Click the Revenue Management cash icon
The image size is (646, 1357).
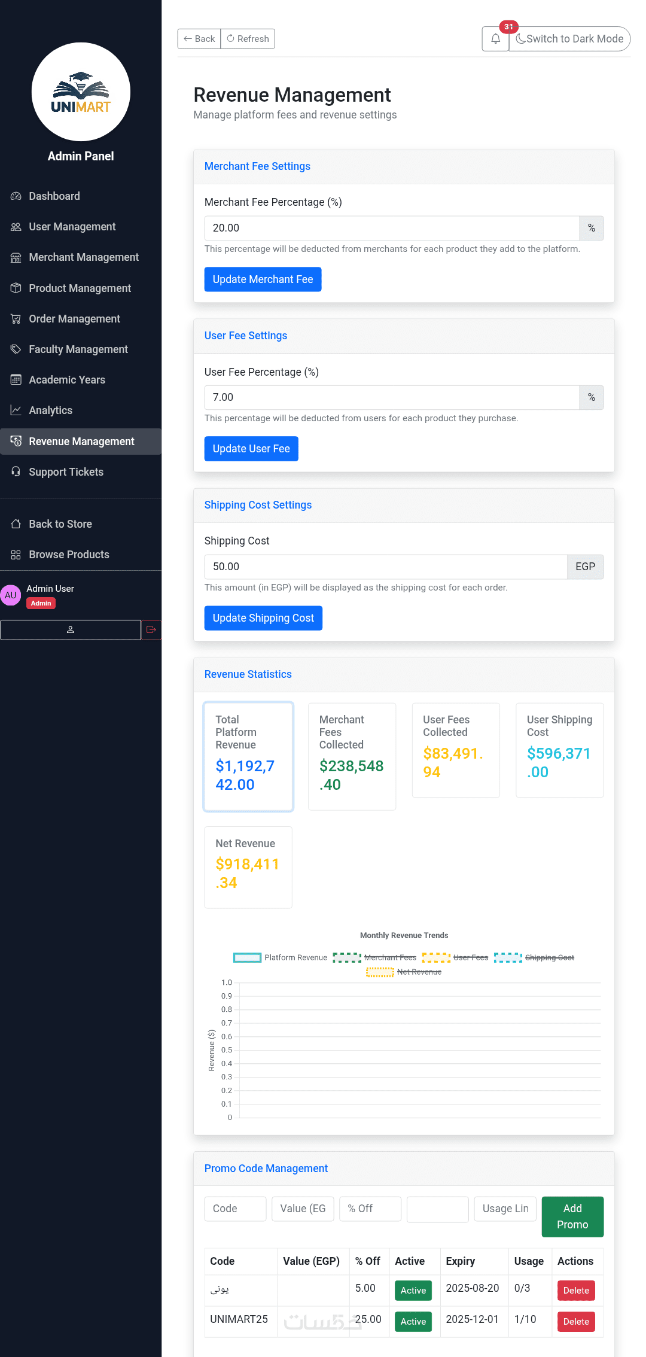pos(16,442)
